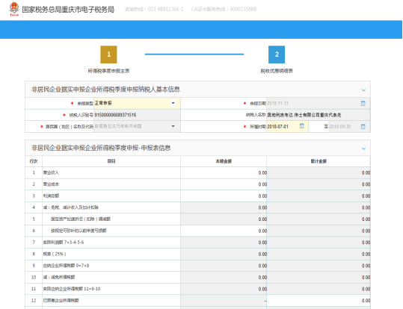Click the taxpayer identification number field

click(x=137, y=115)
